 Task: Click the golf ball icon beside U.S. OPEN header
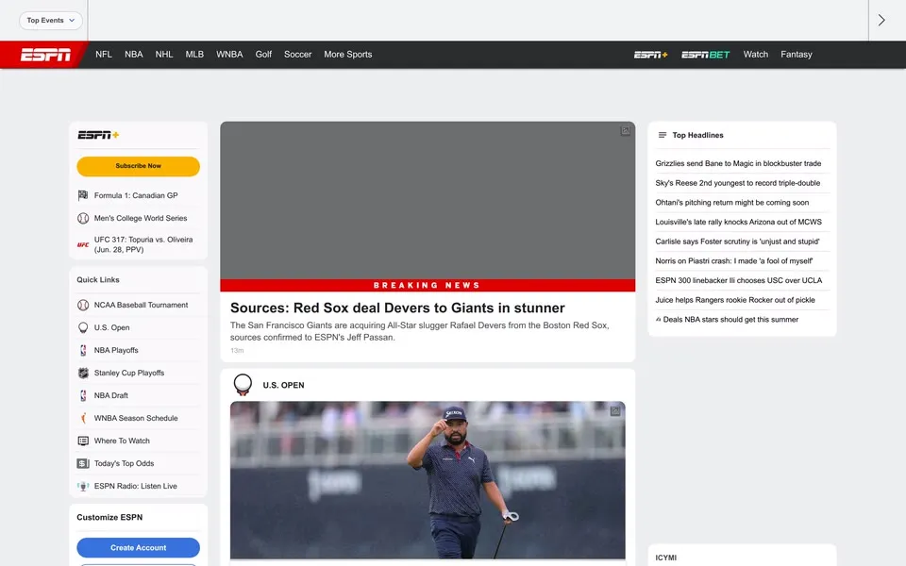tap(243, 385)
